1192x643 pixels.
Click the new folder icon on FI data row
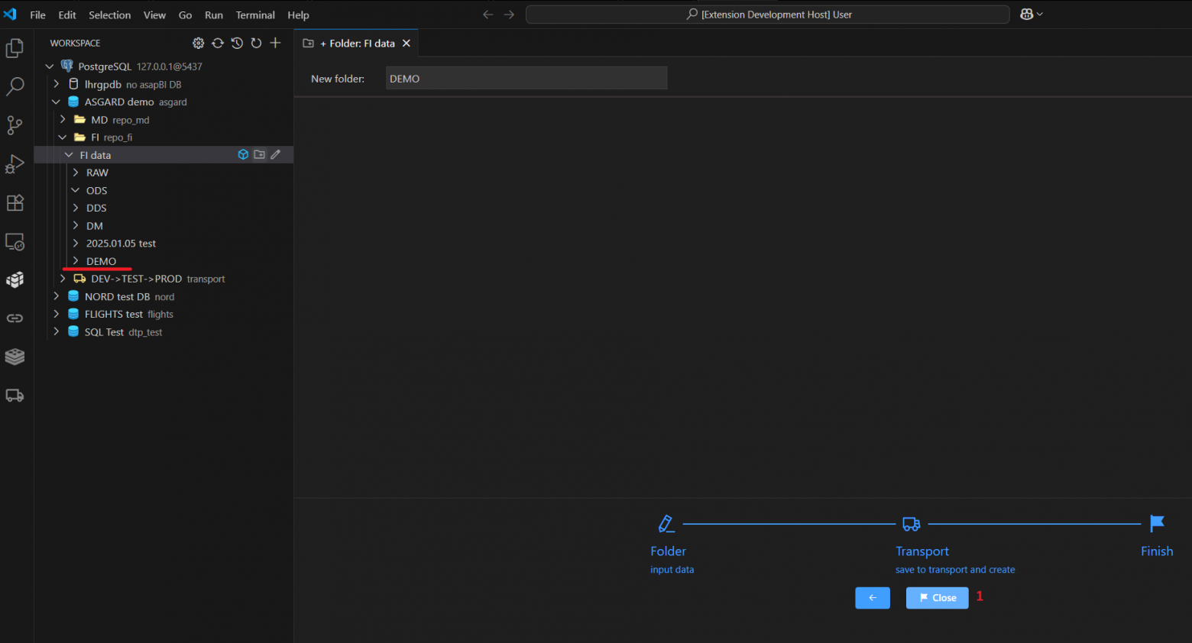click(260, 155)
